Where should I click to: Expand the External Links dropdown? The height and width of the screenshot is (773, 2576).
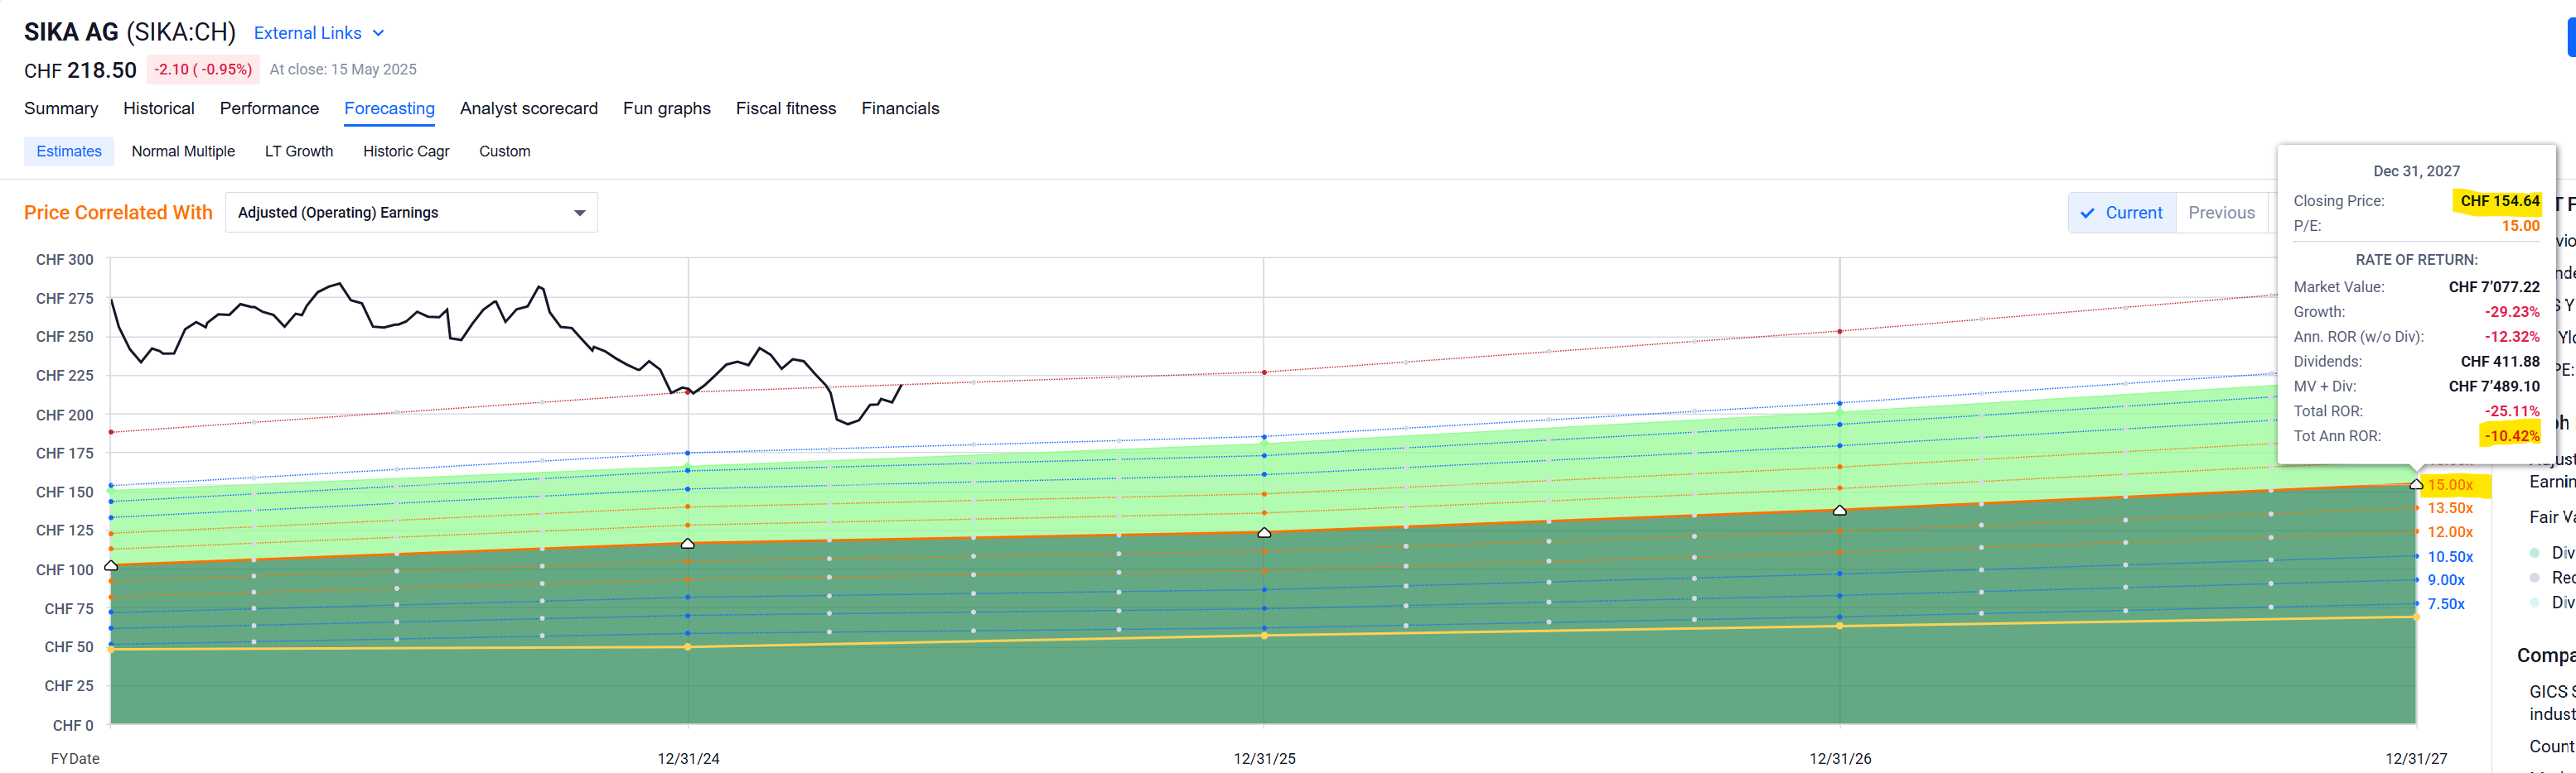point(318,33)
